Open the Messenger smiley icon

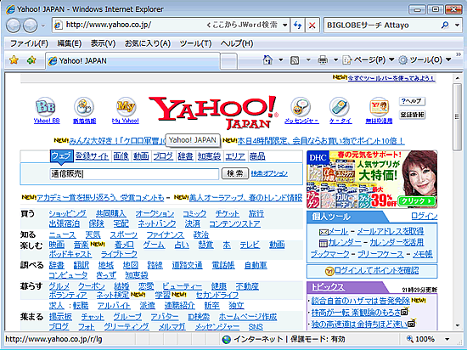(301, 107)
